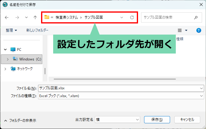Hide folders with フォルダーの非表示

[x=20, y=121]
